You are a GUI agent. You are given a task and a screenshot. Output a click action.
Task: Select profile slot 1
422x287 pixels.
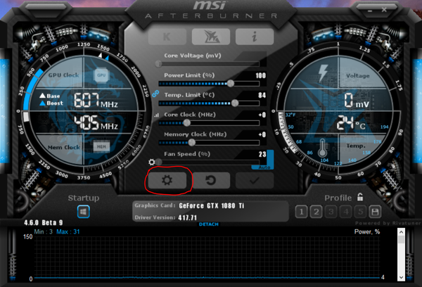301,211
